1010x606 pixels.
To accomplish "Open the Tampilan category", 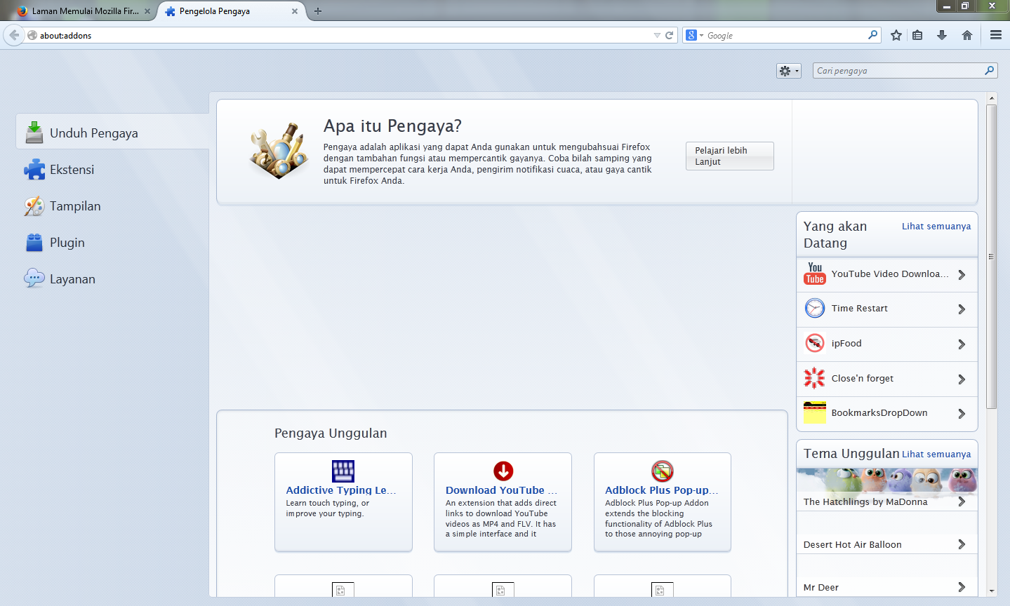I will click(x=112, y=206).
